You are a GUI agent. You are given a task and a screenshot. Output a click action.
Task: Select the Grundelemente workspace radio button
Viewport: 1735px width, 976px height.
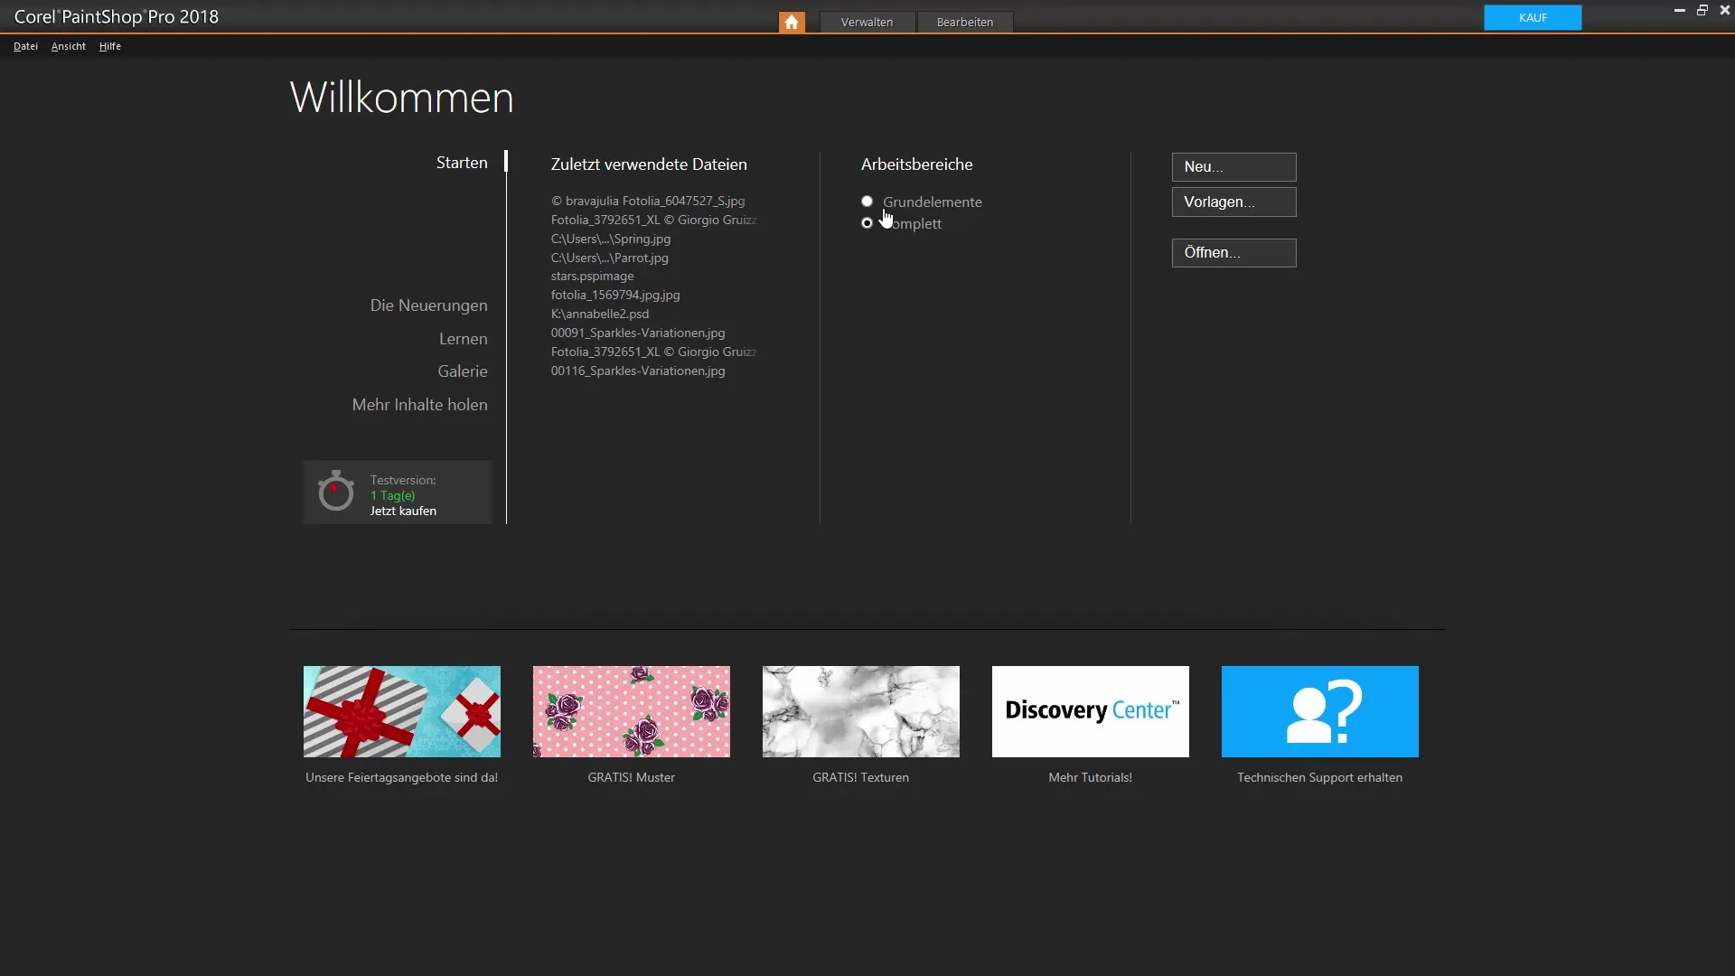point(867,202)
